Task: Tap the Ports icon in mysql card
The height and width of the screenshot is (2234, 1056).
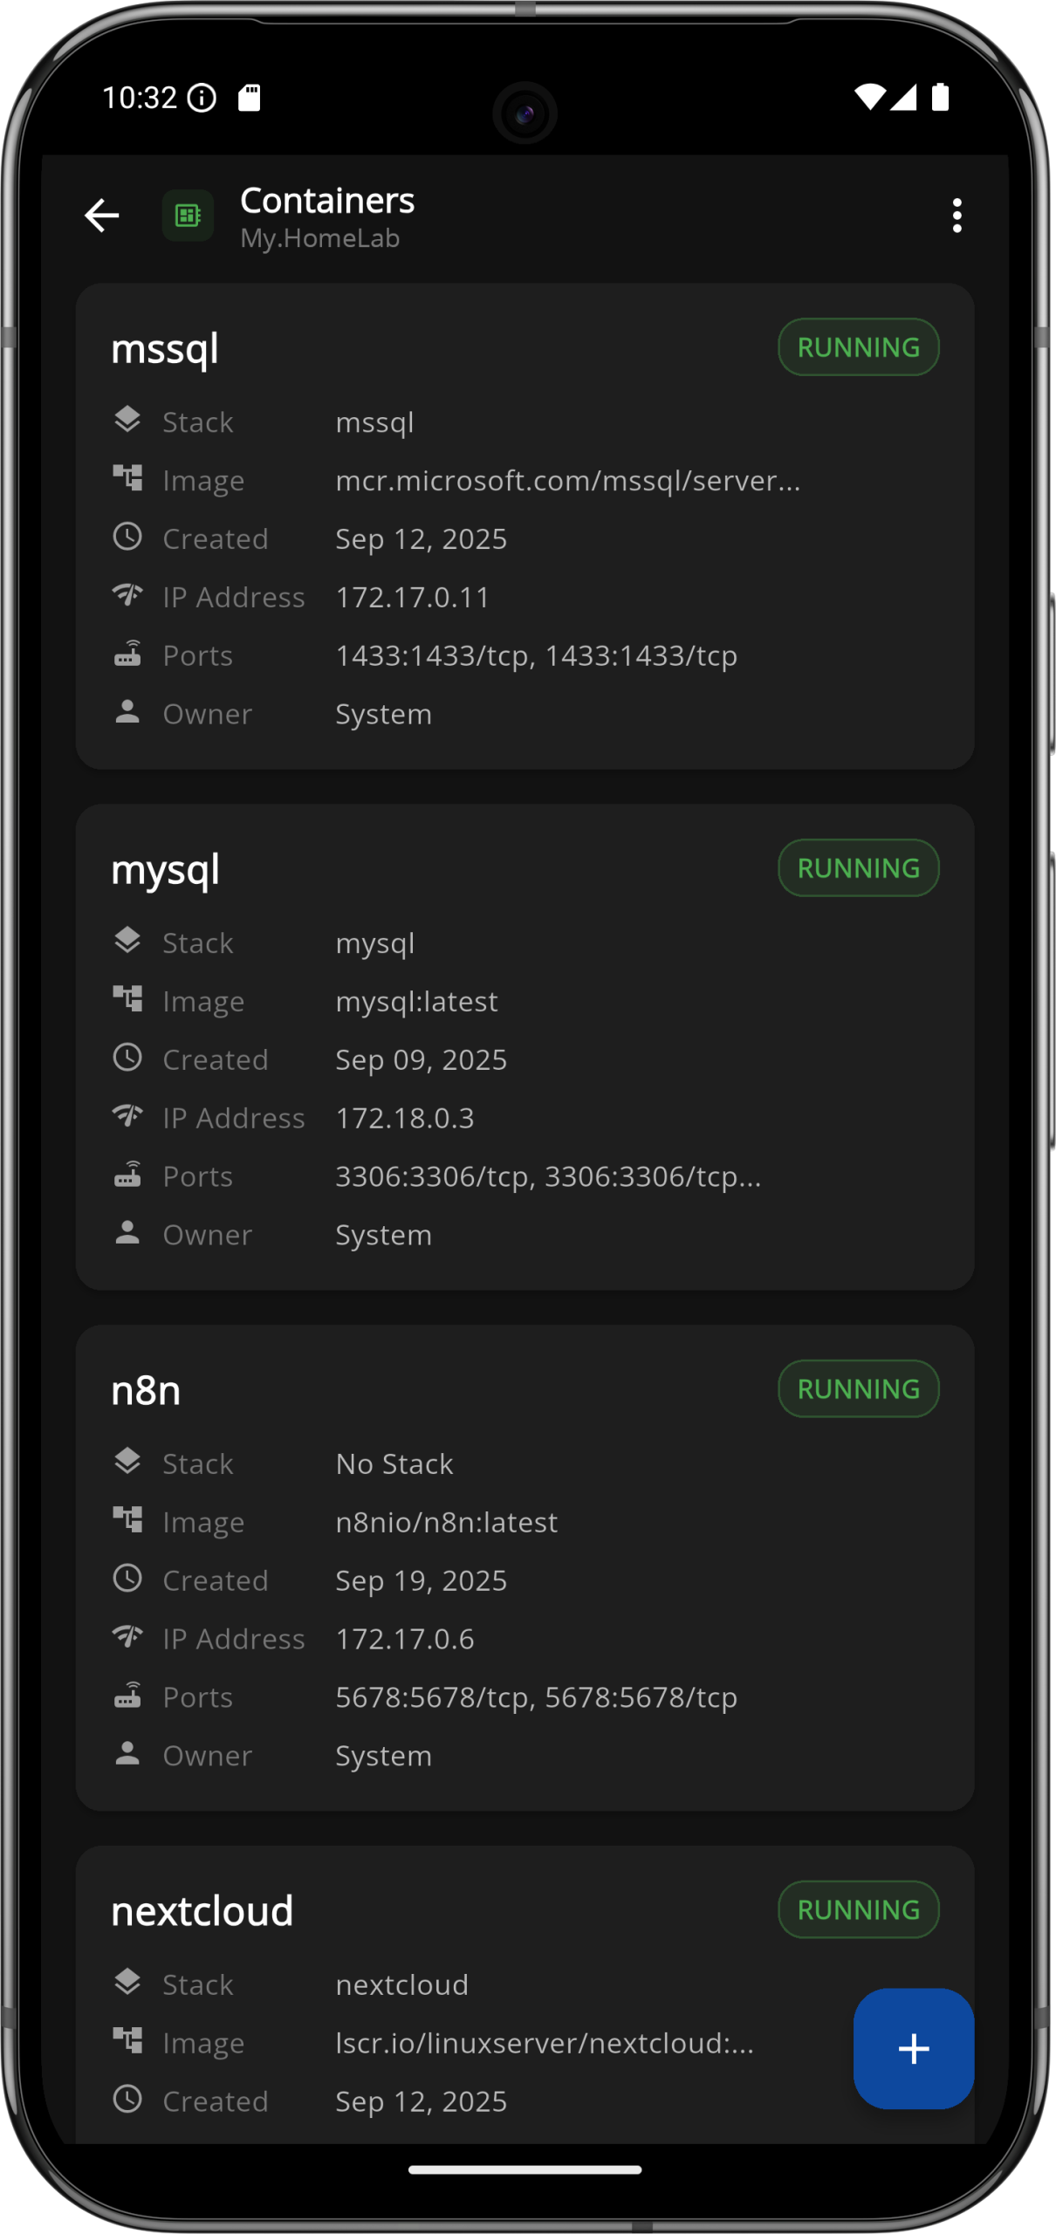Action: [127, 1175]
